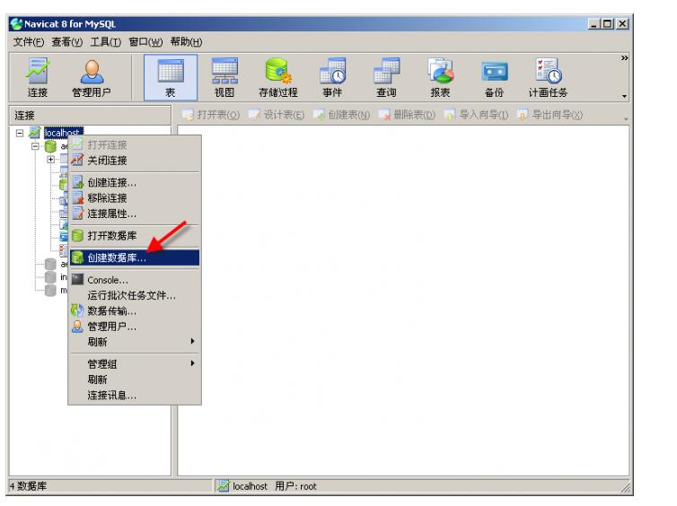Viewport: 677px width, 506px height.
Task: Choose 运行批次任务文件... from the context menu
Action: pyautogui.click(x=135, y=295)
